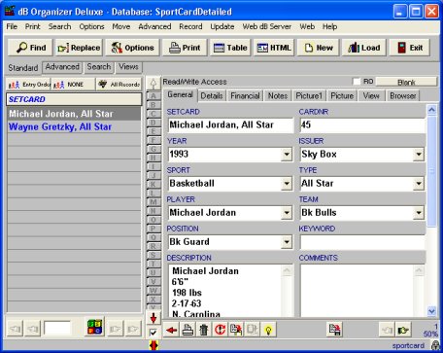
Task: Click the HTML export button
Action: (x=274, y=48)
